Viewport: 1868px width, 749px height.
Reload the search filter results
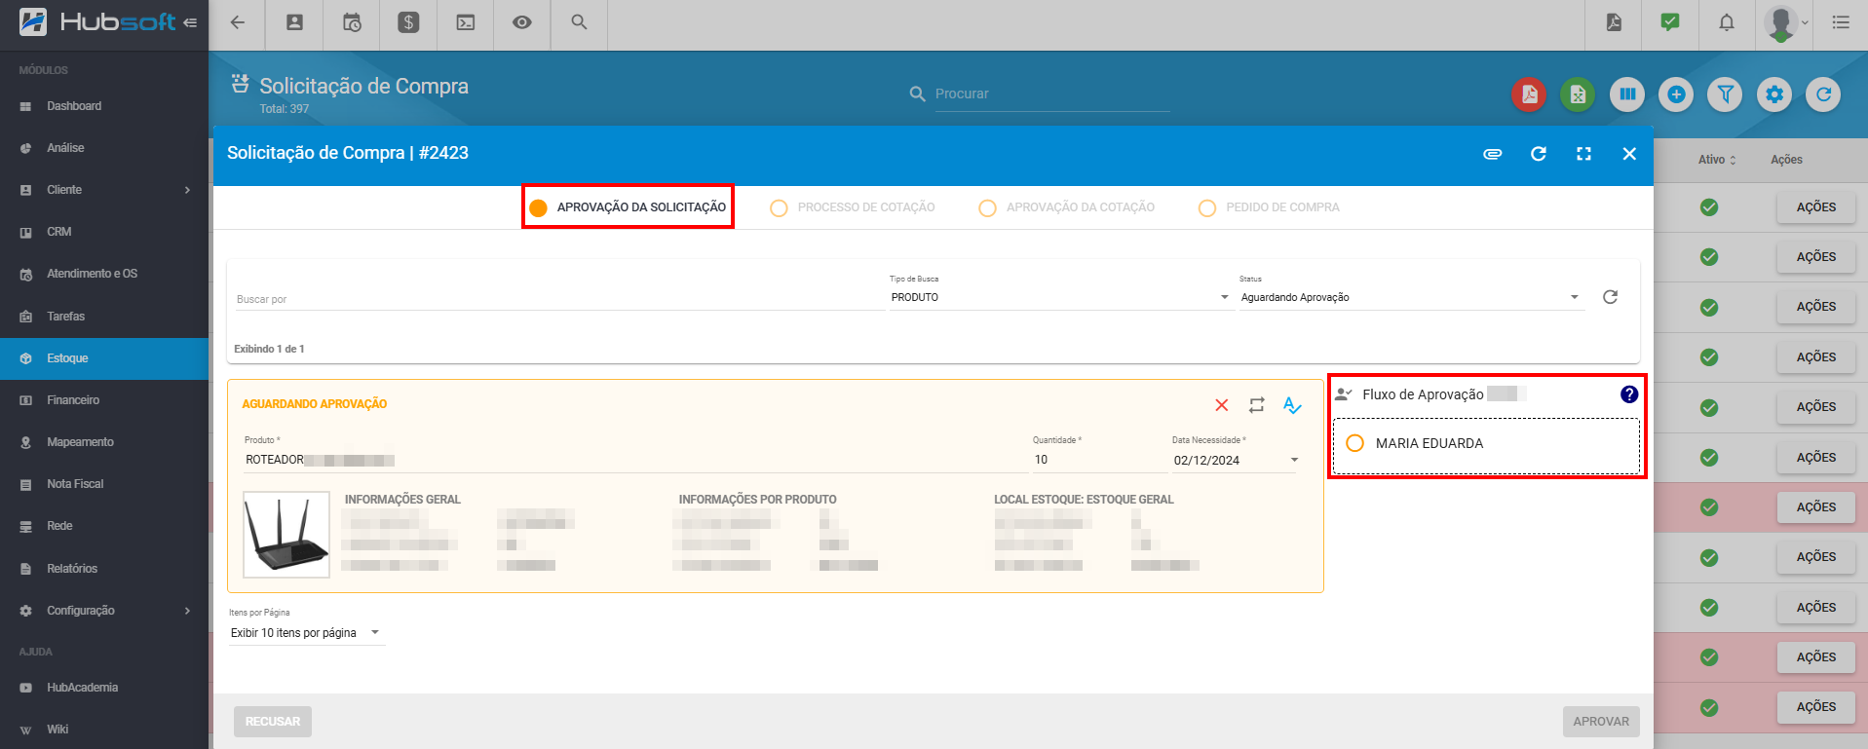pos(1610,297)
